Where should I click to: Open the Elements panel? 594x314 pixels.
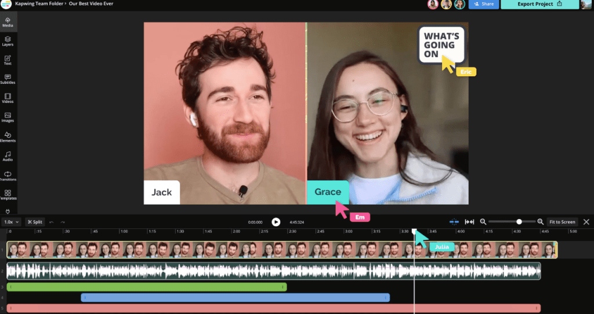8,137
